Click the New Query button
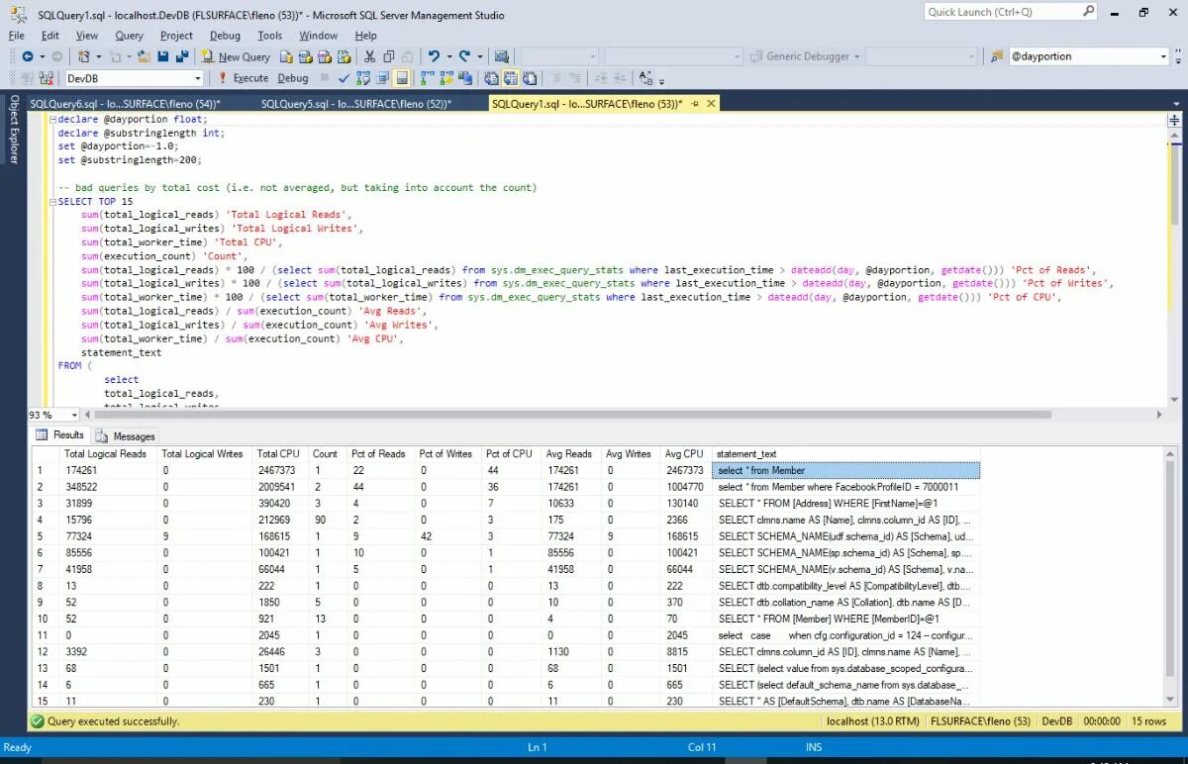The height and width of the screenshot is (764, 1188). click(x=235, y=56)
